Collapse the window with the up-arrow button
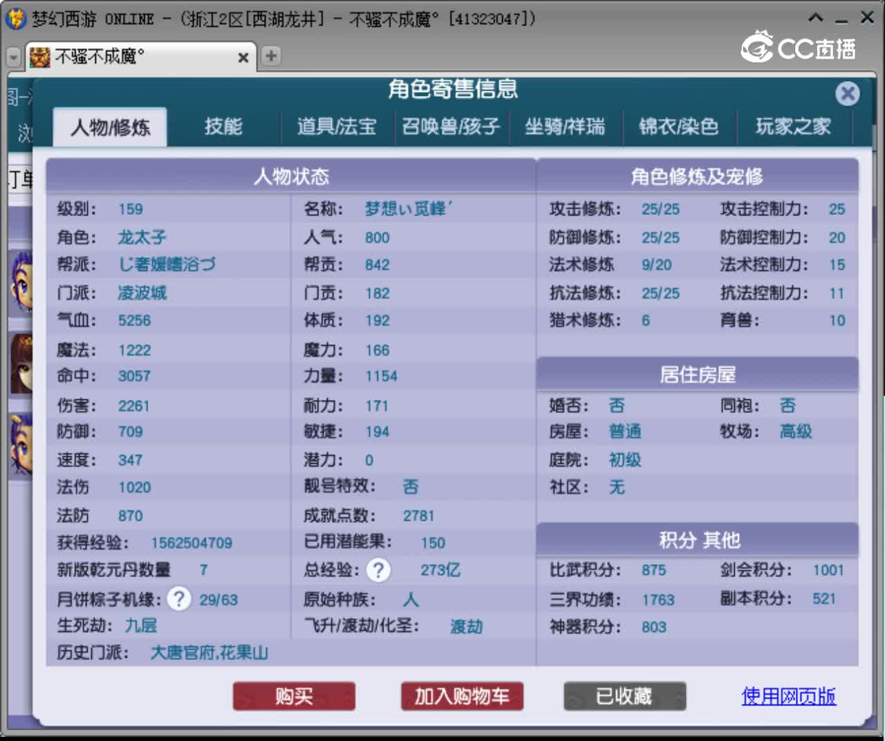The height and width of the screenshot is (741, 885). pyautogui.click(x=816, y=18)
